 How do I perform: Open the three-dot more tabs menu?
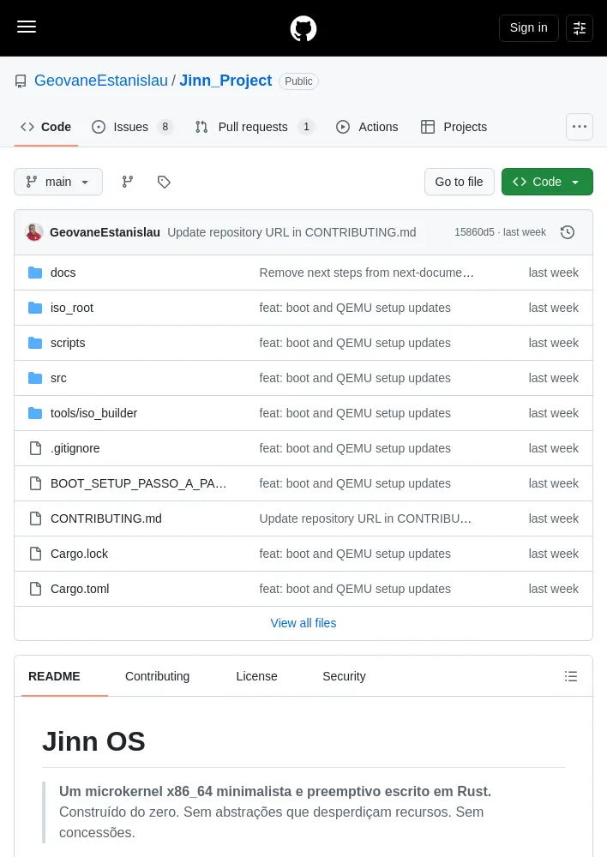pyautogui.click(x=579, y=127)
